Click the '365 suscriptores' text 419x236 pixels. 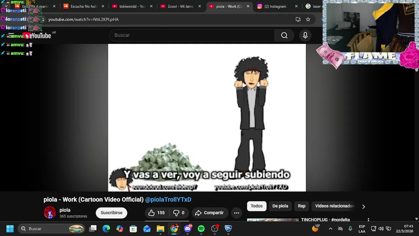click(73, 216)
